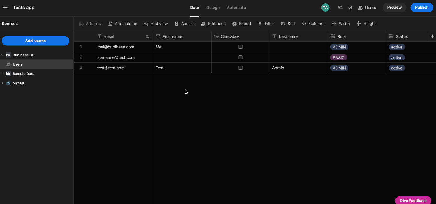Screen dimensions: 436x204
Task: Open the hamburger menu
Action: (x=5, y=7)
